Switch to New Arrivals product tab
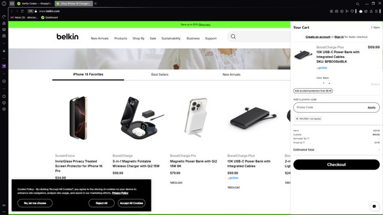 (232, 75)
